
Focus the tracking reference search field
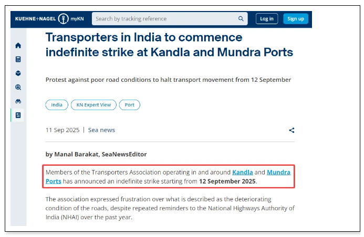(170, 19)
